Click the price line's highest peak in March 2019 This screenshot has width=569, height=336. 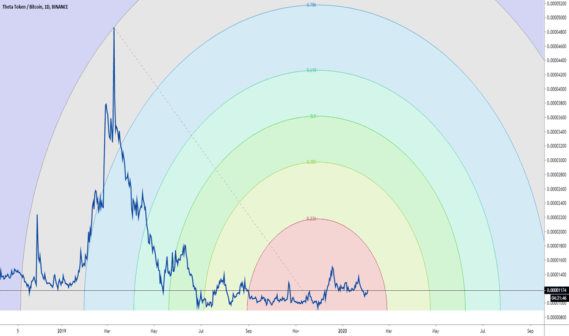(114, 28)
